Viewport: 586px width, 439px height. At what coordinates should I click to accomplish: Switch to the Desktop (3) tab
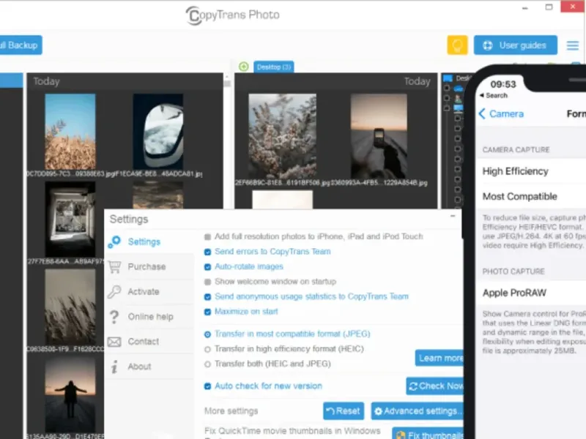[x=273, y=67]
